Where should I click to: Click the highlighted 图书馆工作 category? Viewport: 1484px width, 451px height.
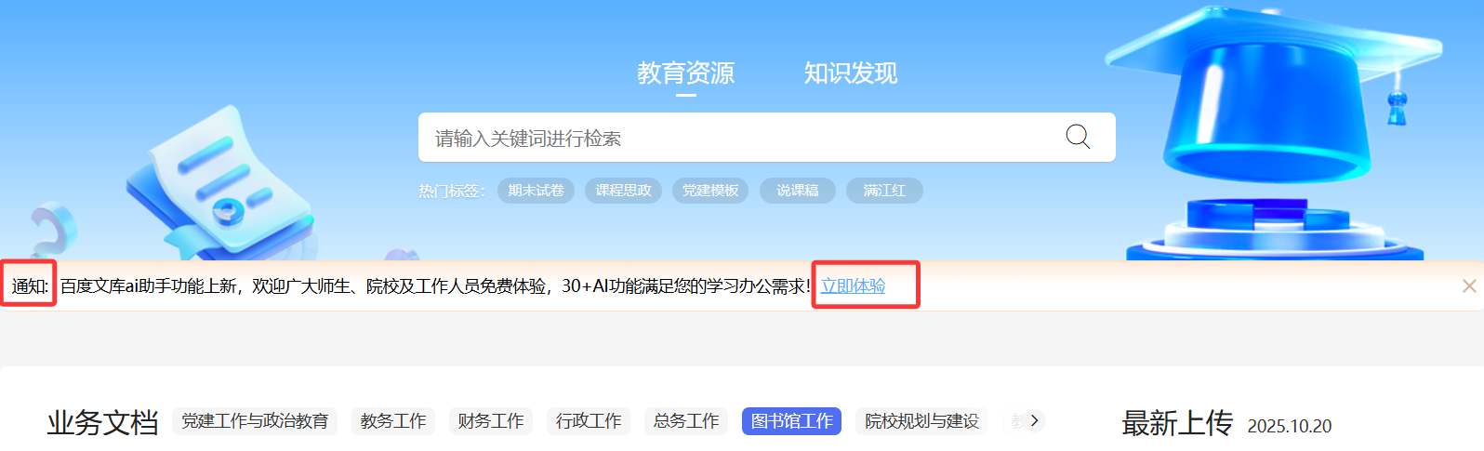pos(791,421)
